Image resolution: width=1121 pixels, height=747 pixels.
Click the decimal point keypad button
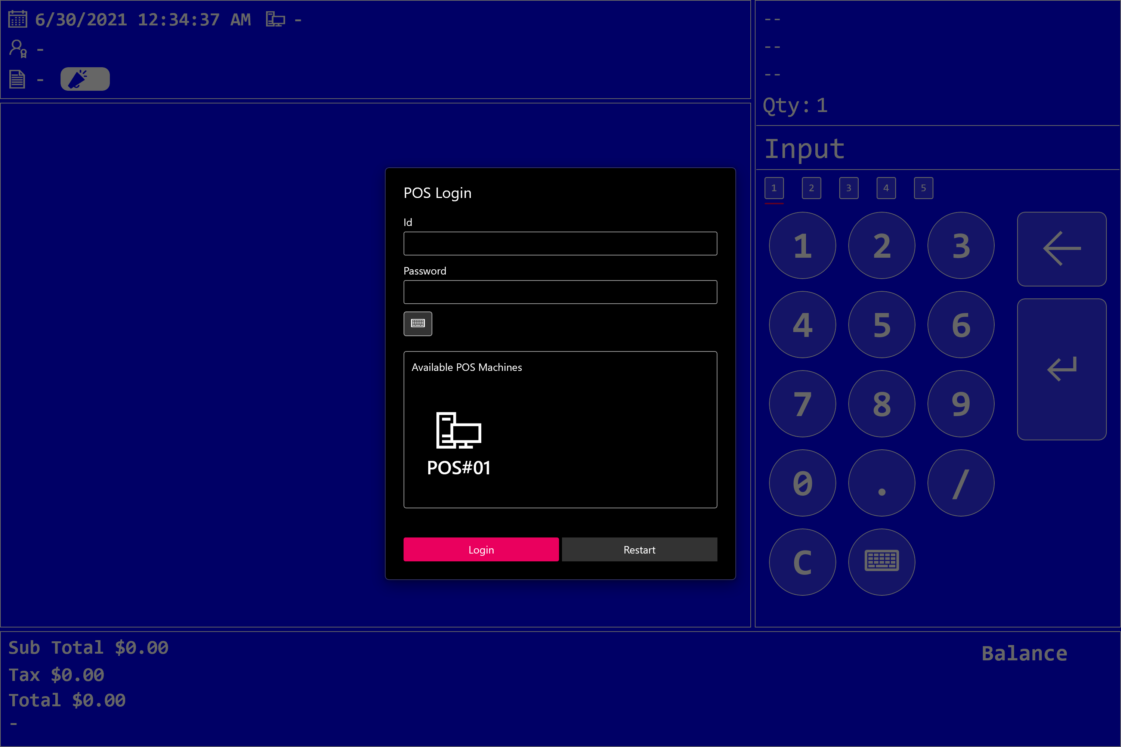882,483
